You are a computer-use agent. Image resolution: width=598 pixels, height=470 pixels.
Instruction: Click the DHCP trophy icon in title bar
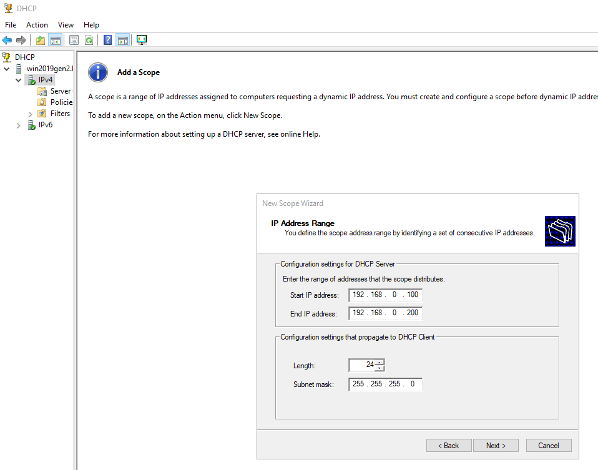(x=8, y=8)
